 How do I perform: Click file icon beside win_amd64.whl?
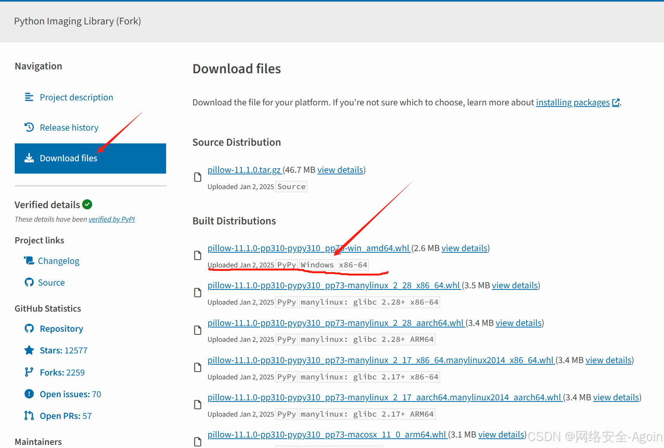point(198,255)
